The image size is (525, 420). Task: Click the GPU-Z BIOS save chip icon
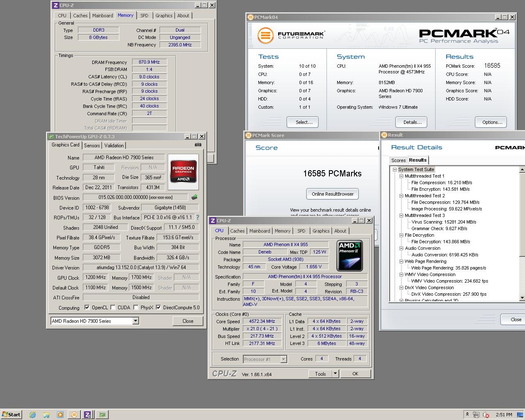[x=194, y=197]
